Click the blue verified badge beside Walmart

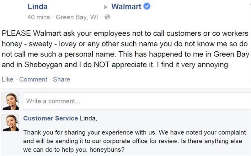pos(147,6)
